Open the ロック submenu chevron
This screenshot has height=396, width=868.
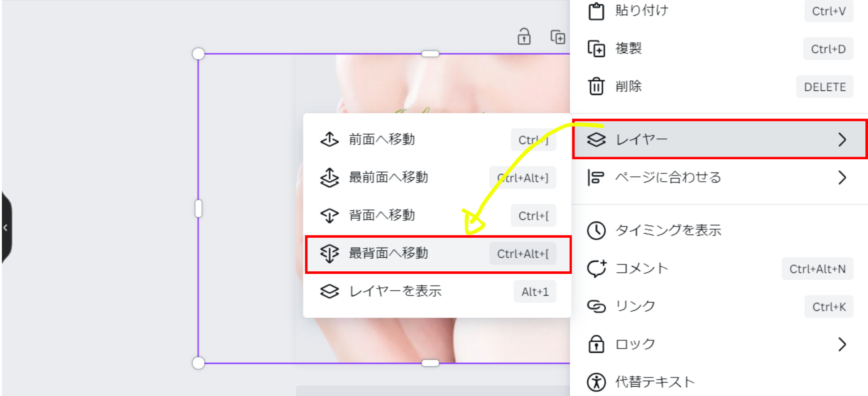pos(842,344)
